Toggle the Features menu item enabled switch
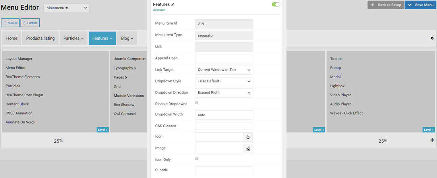 [x=276, y=5]
